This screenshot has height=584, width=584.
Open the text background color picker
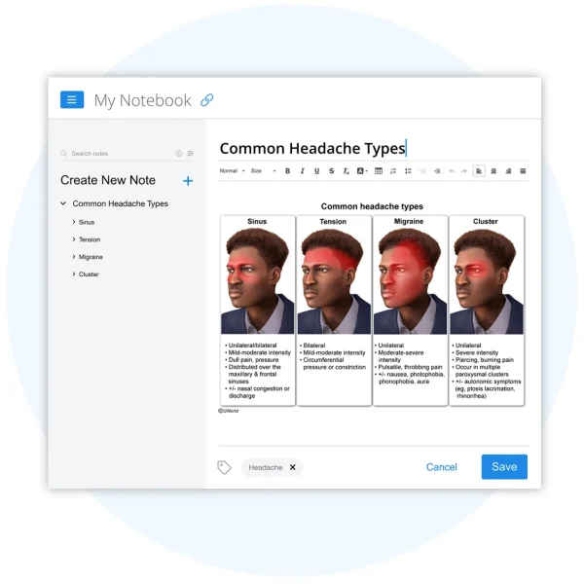[362, 171]
